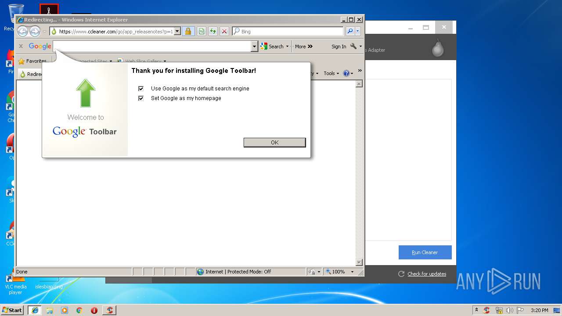Select the Redirecting browser tab
This screenshot has height=316, width=562.
tap(30, 74)
